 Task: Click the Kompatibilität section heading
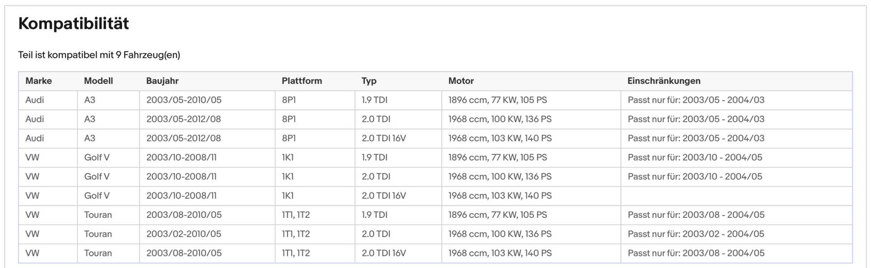click(73, 24)
